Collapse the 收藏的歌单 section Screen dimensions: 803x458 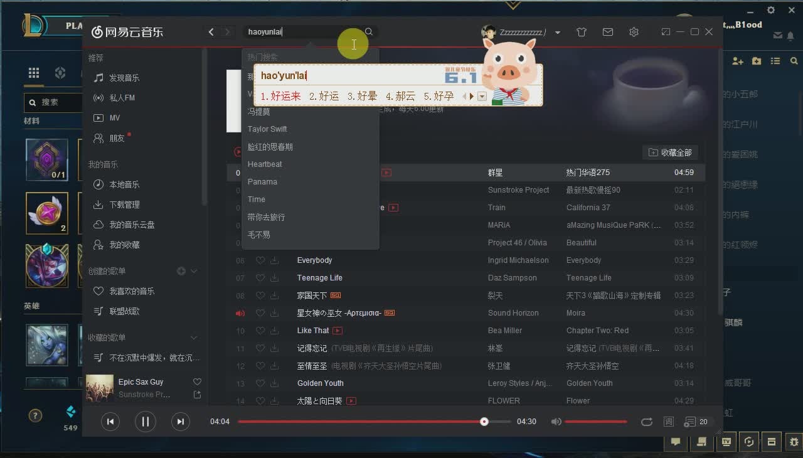click(x=194, y=338)
